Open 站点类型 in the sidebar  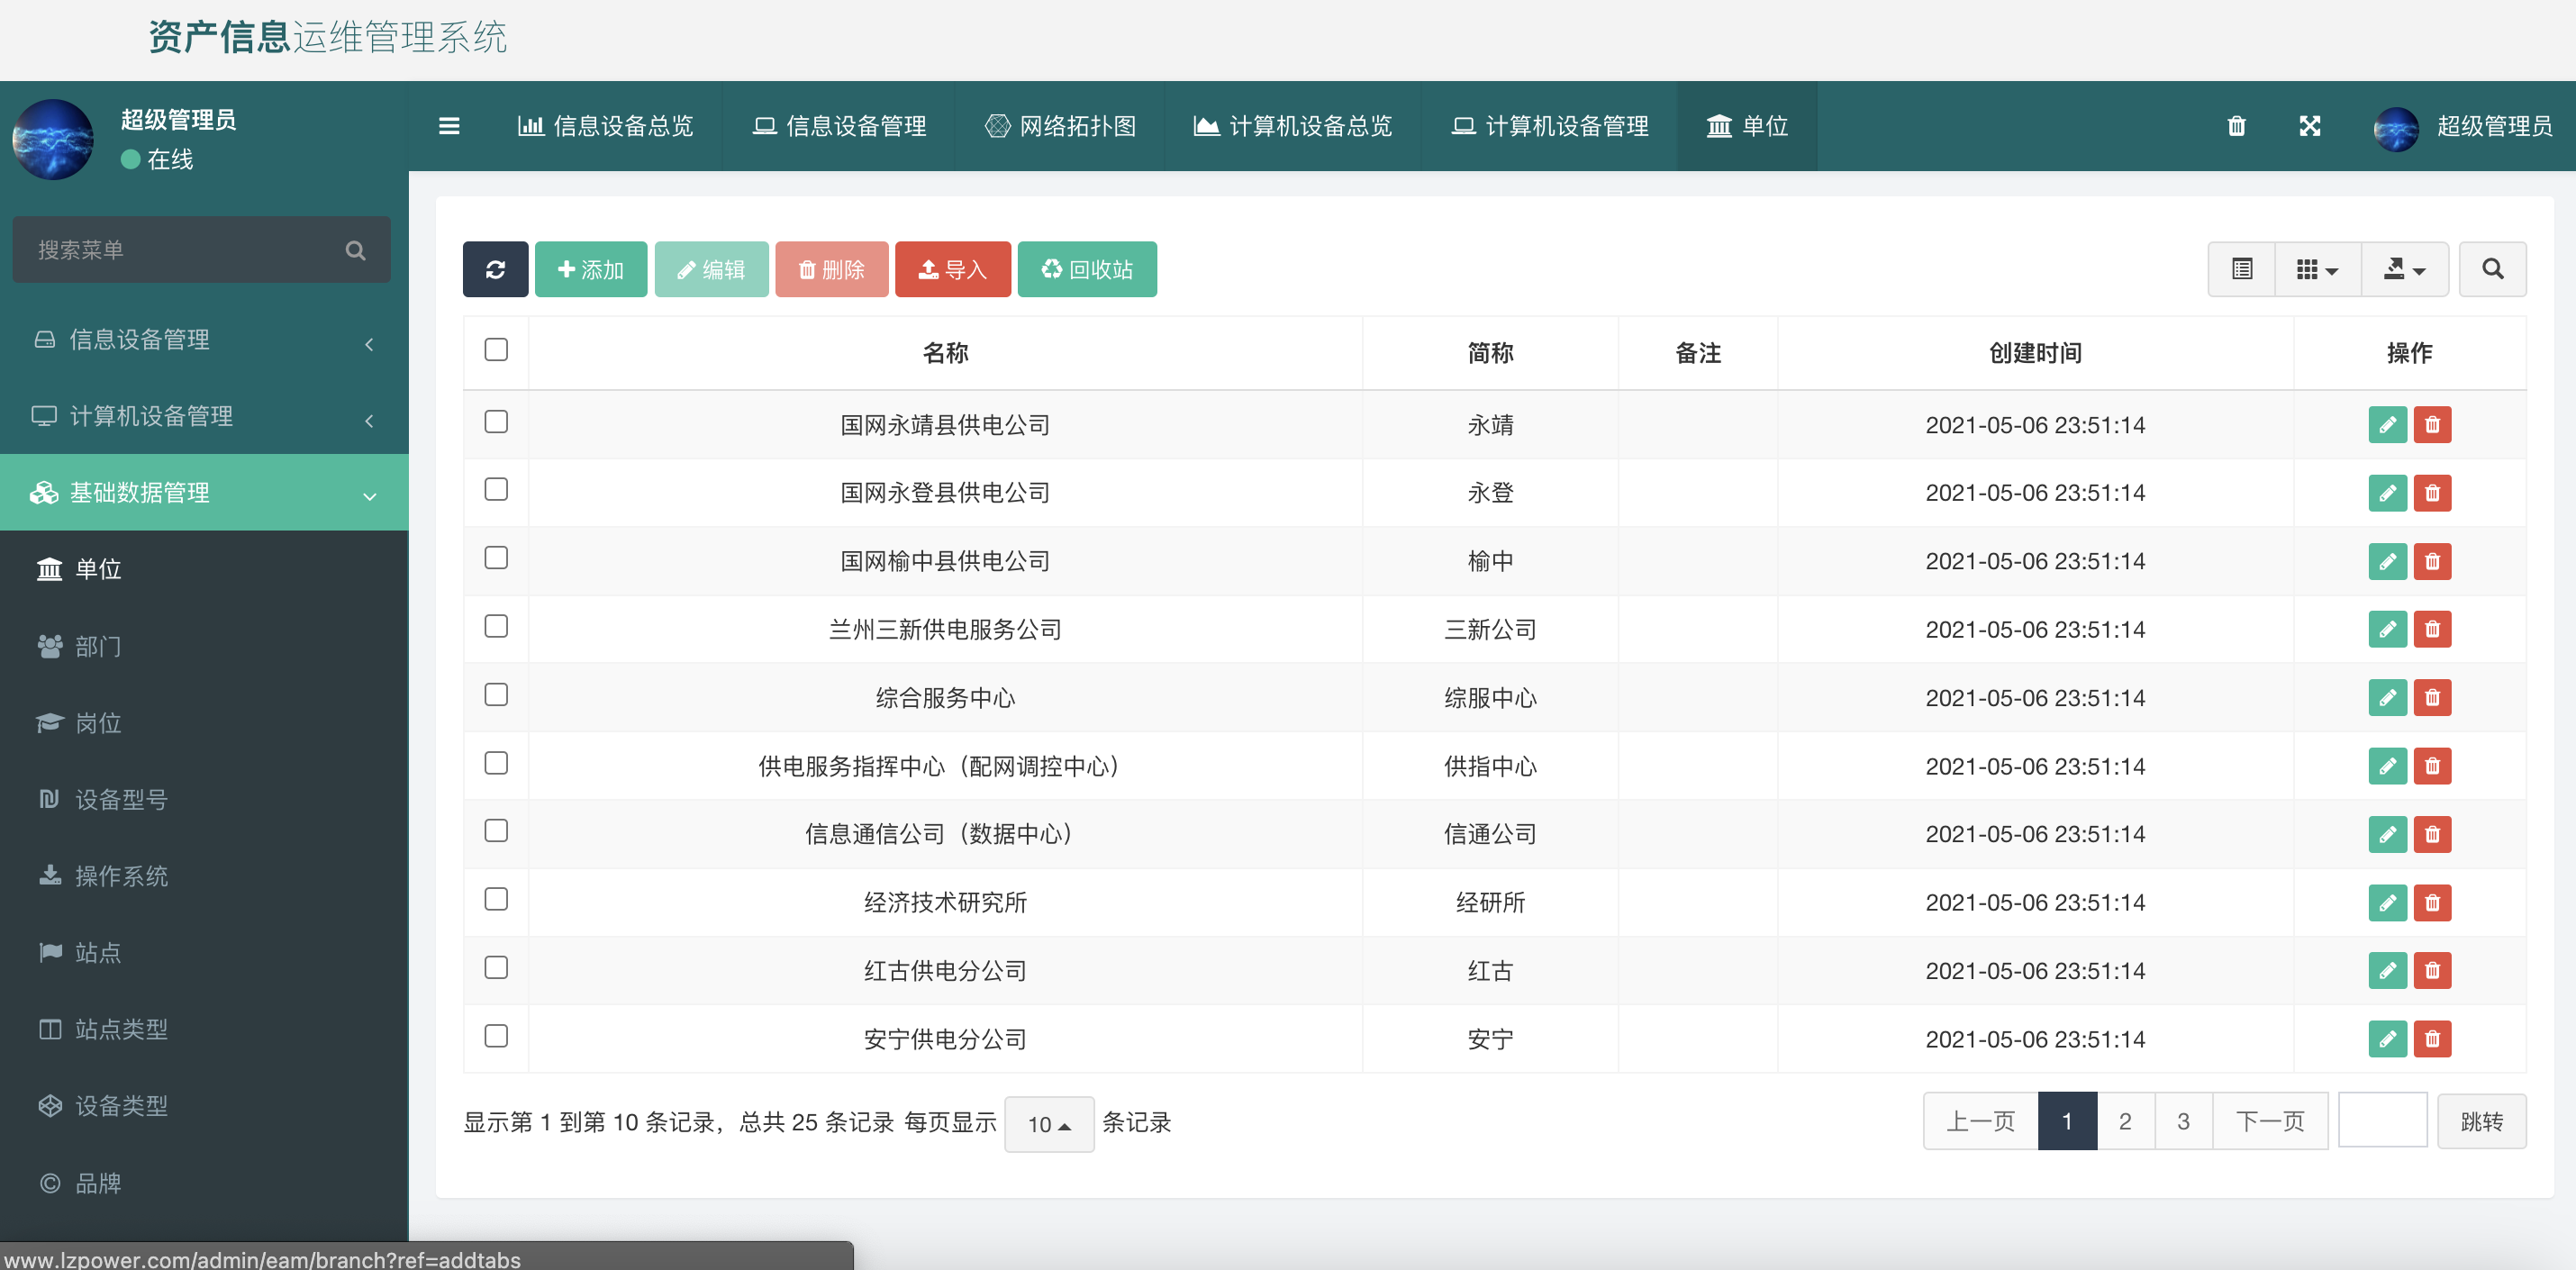[x=204, y=1029]
